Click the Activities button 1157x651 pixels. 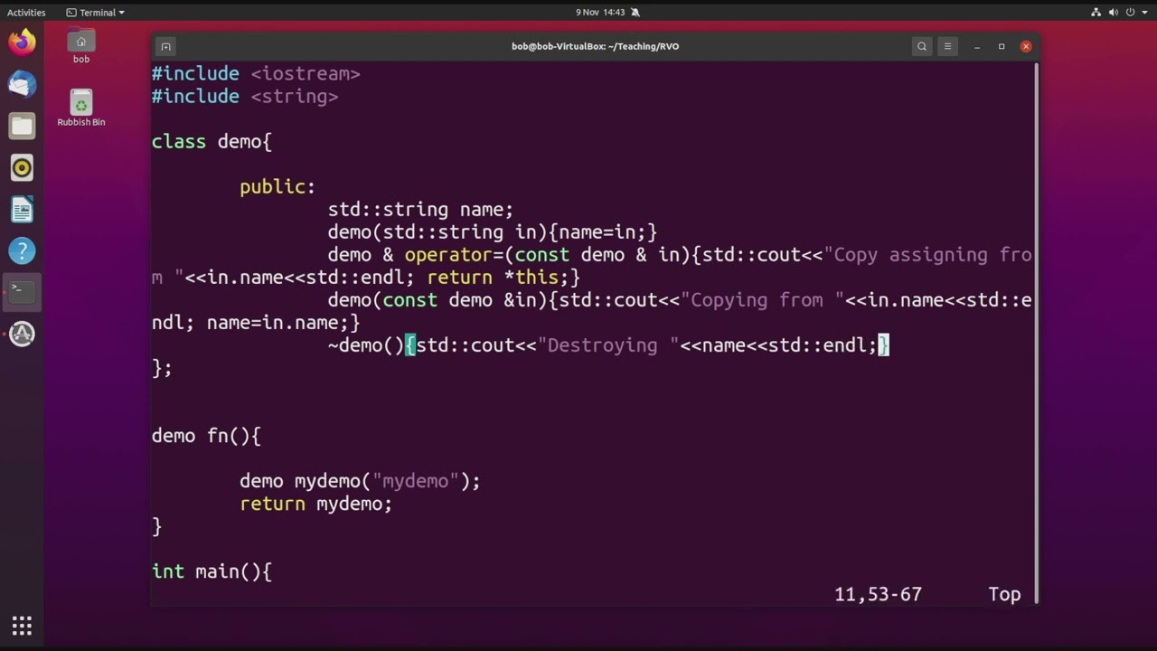[26, 13]
